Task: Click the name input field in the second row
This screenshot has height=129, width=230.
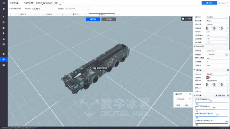Action: [43, 9]
